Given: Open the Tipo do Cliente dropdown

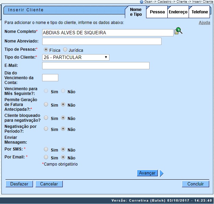Looking at the screenshot, I should click(x=75, y=57).
